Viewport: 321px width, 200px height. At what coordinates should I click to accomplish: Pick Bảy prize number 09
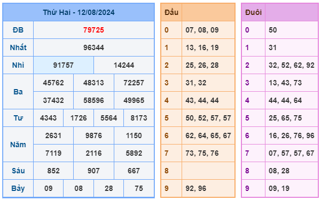click(x=48, y=188)
